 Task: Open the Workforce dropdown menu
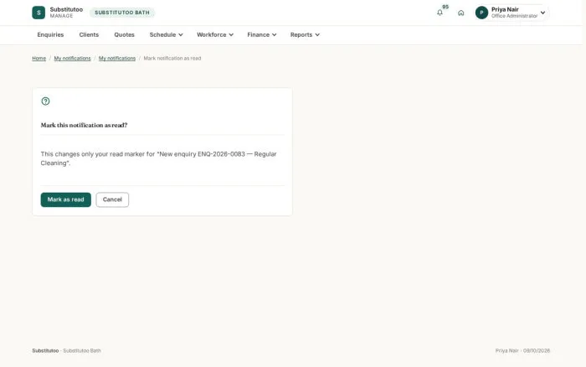tap(215, 35)
